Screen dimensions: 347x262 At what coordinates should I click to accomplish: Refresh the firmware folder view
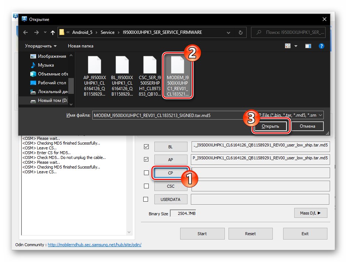tap(240, 32)
